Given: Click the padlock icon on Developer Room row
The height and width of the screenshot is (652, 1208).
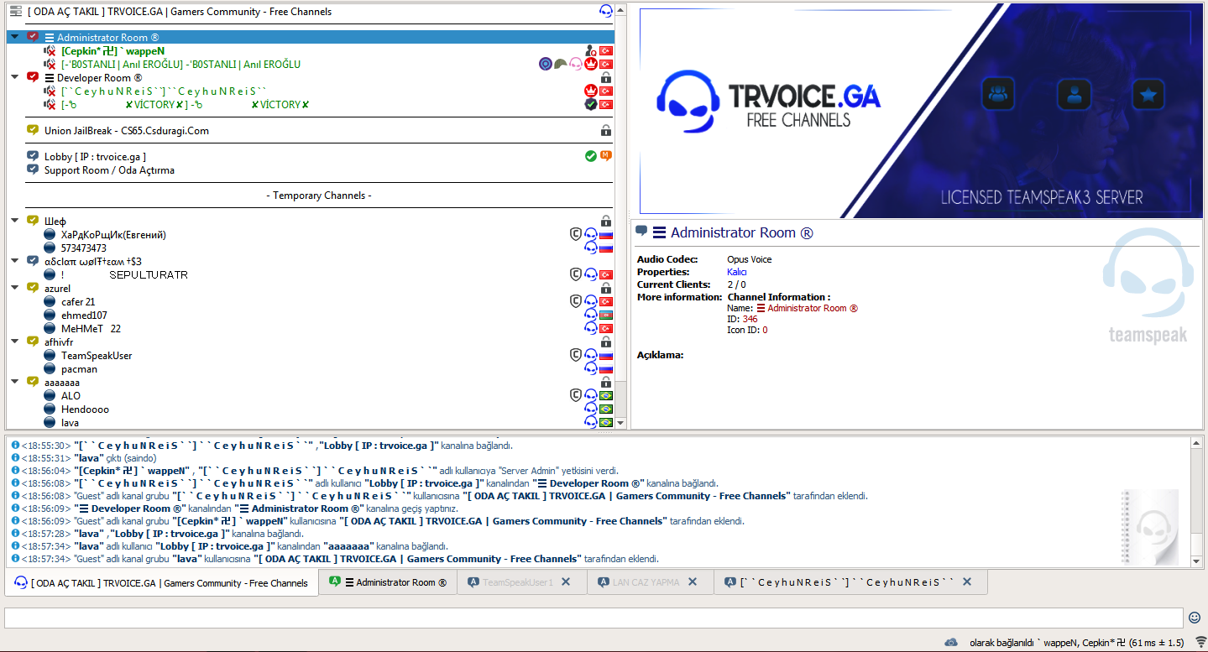Looking at the screenshot, I should coord(605,78).
